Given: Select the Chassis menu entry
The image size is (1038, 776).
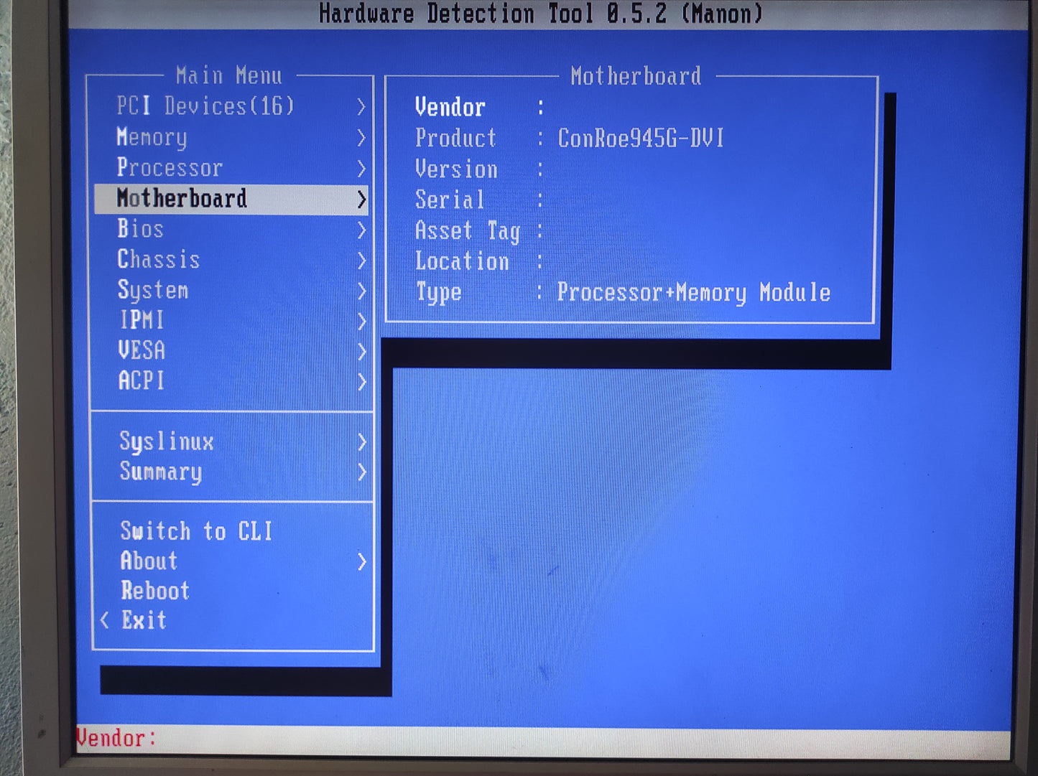Looking at the screenshot, I should click(x=158, y=259).
